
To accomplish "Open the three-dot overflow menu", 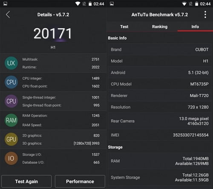I will (205, 14).
